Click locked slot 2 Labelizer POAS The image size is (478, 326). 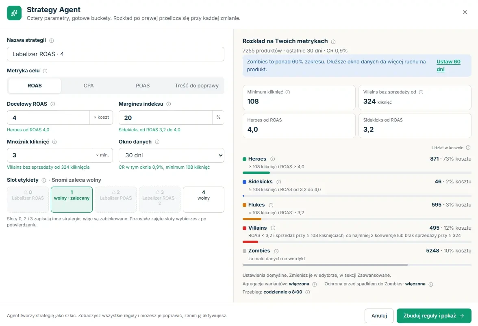pos(115,200)
